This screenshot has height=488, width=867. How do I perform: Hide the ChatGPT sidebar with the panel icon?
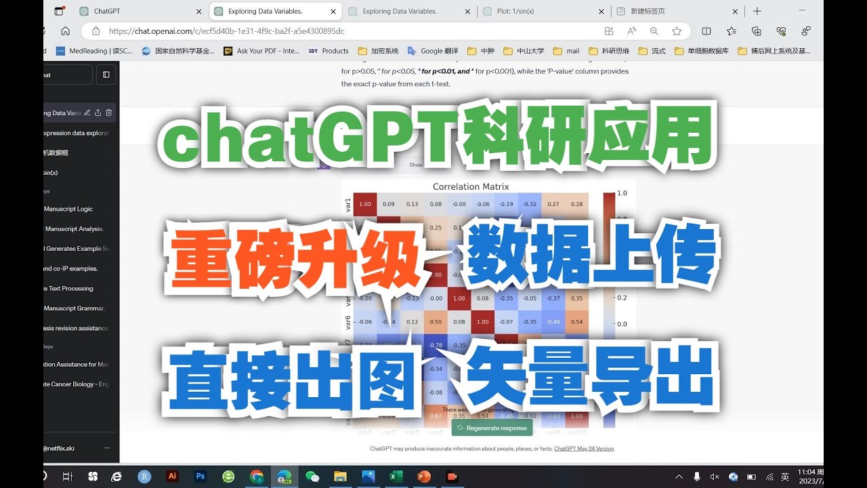106,75
